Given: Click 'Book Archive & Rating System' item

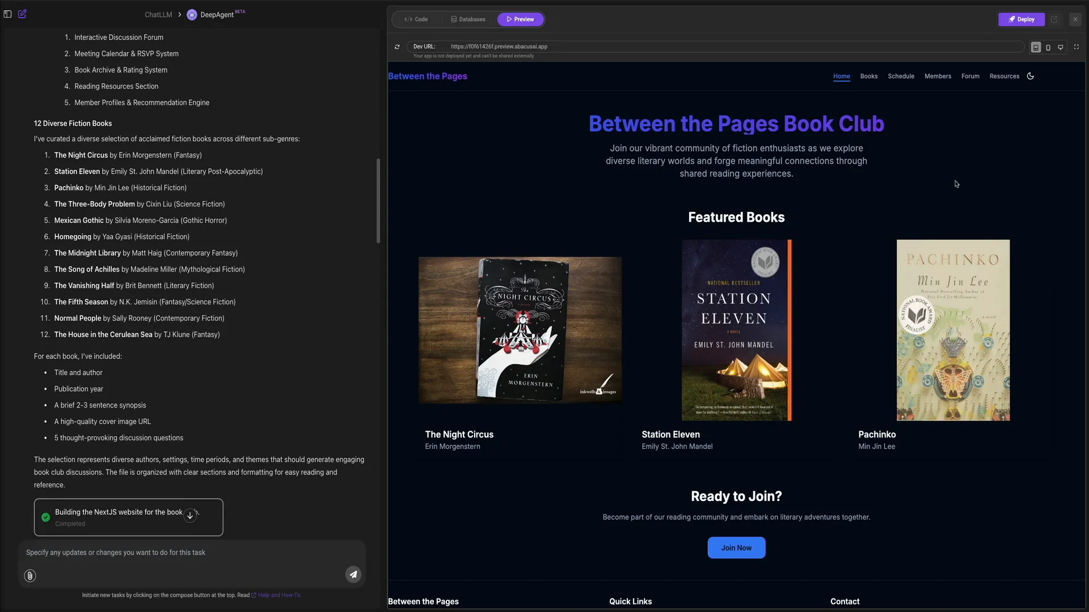Looking at the screenshot, I should coord(121,70).
